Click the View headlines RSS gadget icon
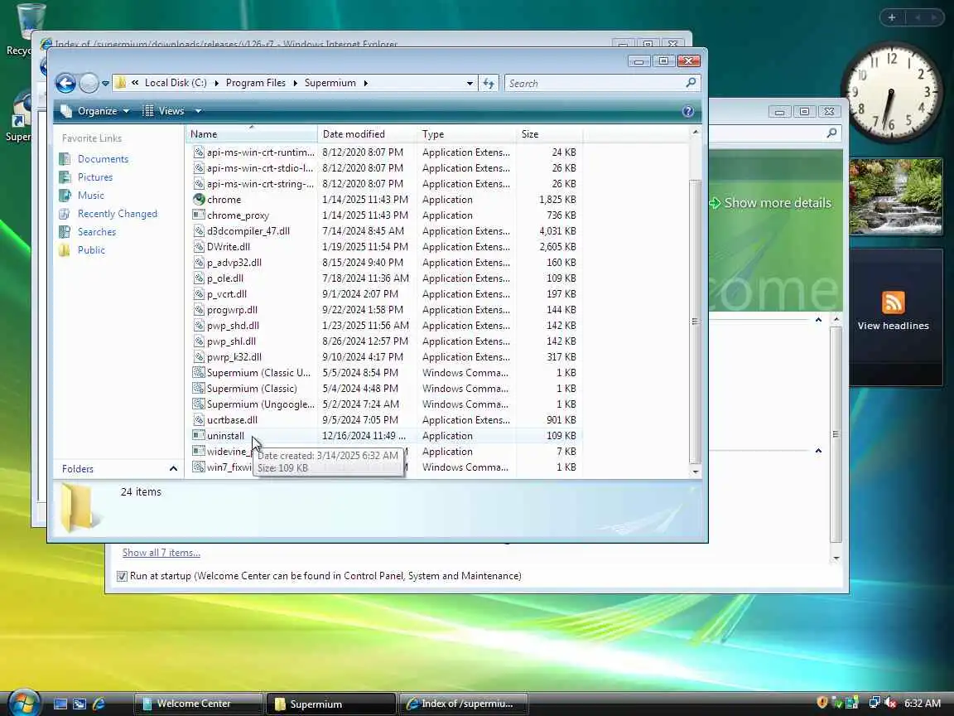The height and width of the screenshot is (716, 954). [894, 302]
